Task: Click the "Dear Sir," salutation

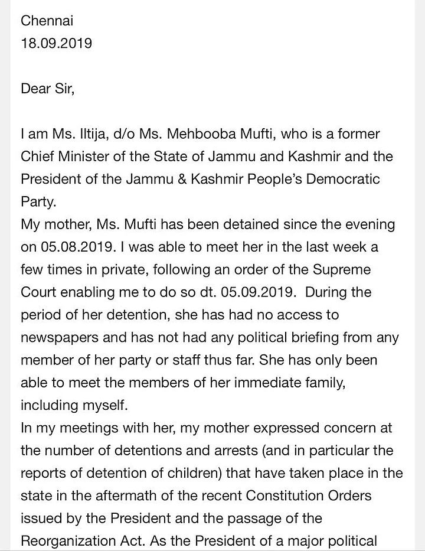Action: [x=48, y=89]
